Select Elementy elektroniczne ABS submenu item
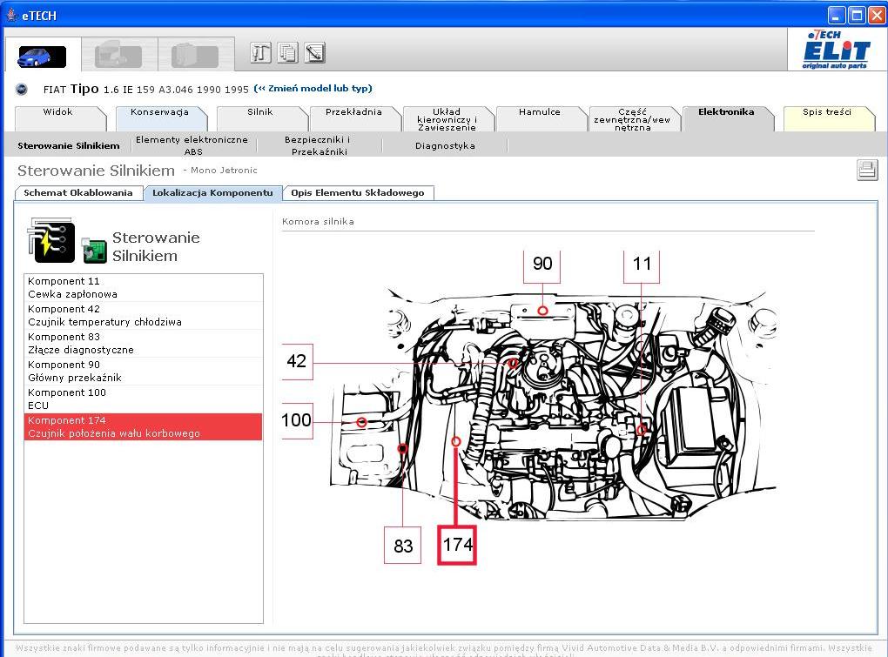This screenshot has width=888, height=657. 192,145
